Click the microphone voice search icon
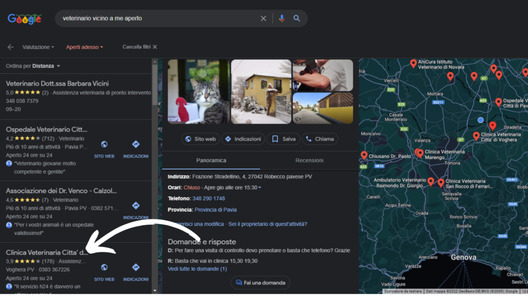The height and width of the screenshot is (297, 528). pos(282,19)
